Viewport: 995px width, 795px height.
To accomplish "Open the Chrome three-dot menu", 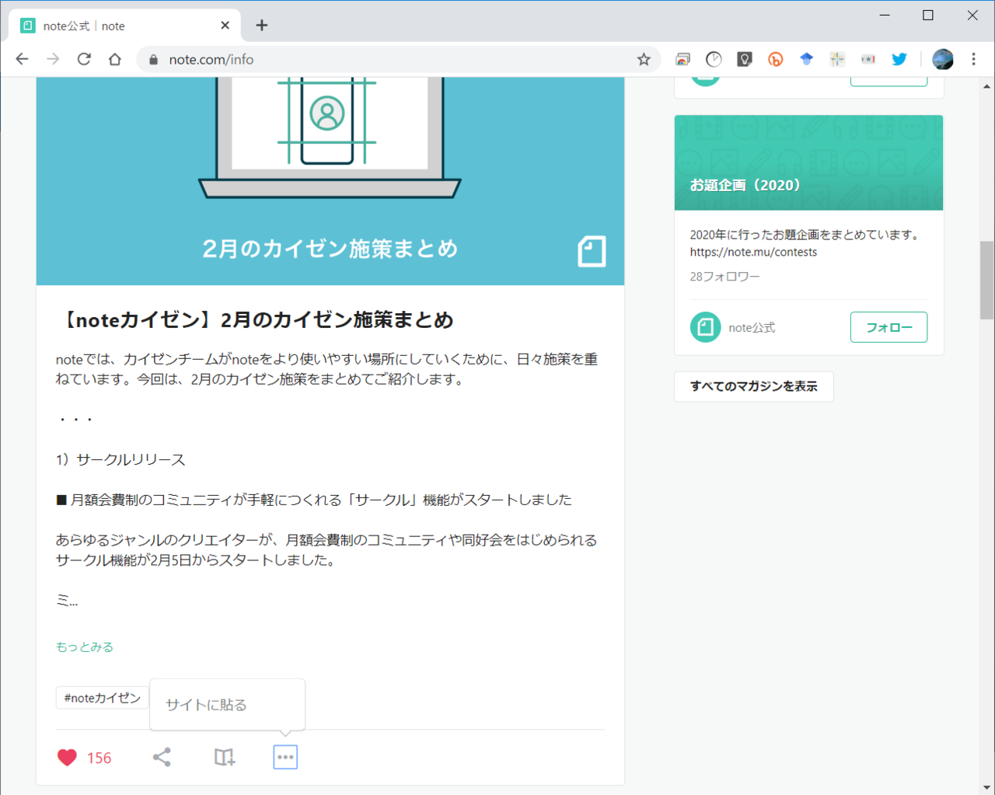I will point(973,59).
